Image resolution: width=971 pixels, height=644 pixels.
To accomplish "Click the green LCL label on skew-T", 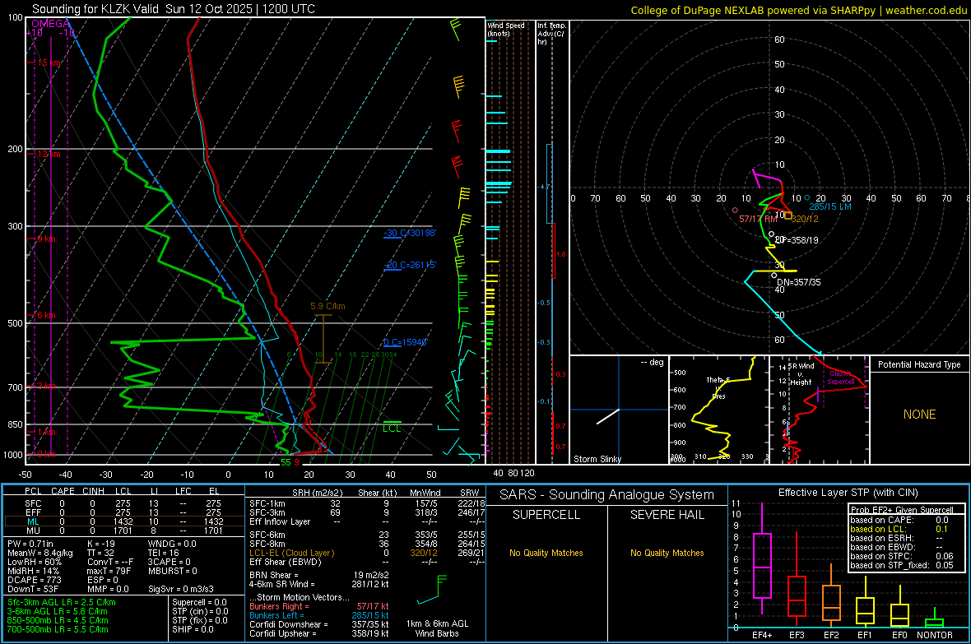I will pos(392,428).
